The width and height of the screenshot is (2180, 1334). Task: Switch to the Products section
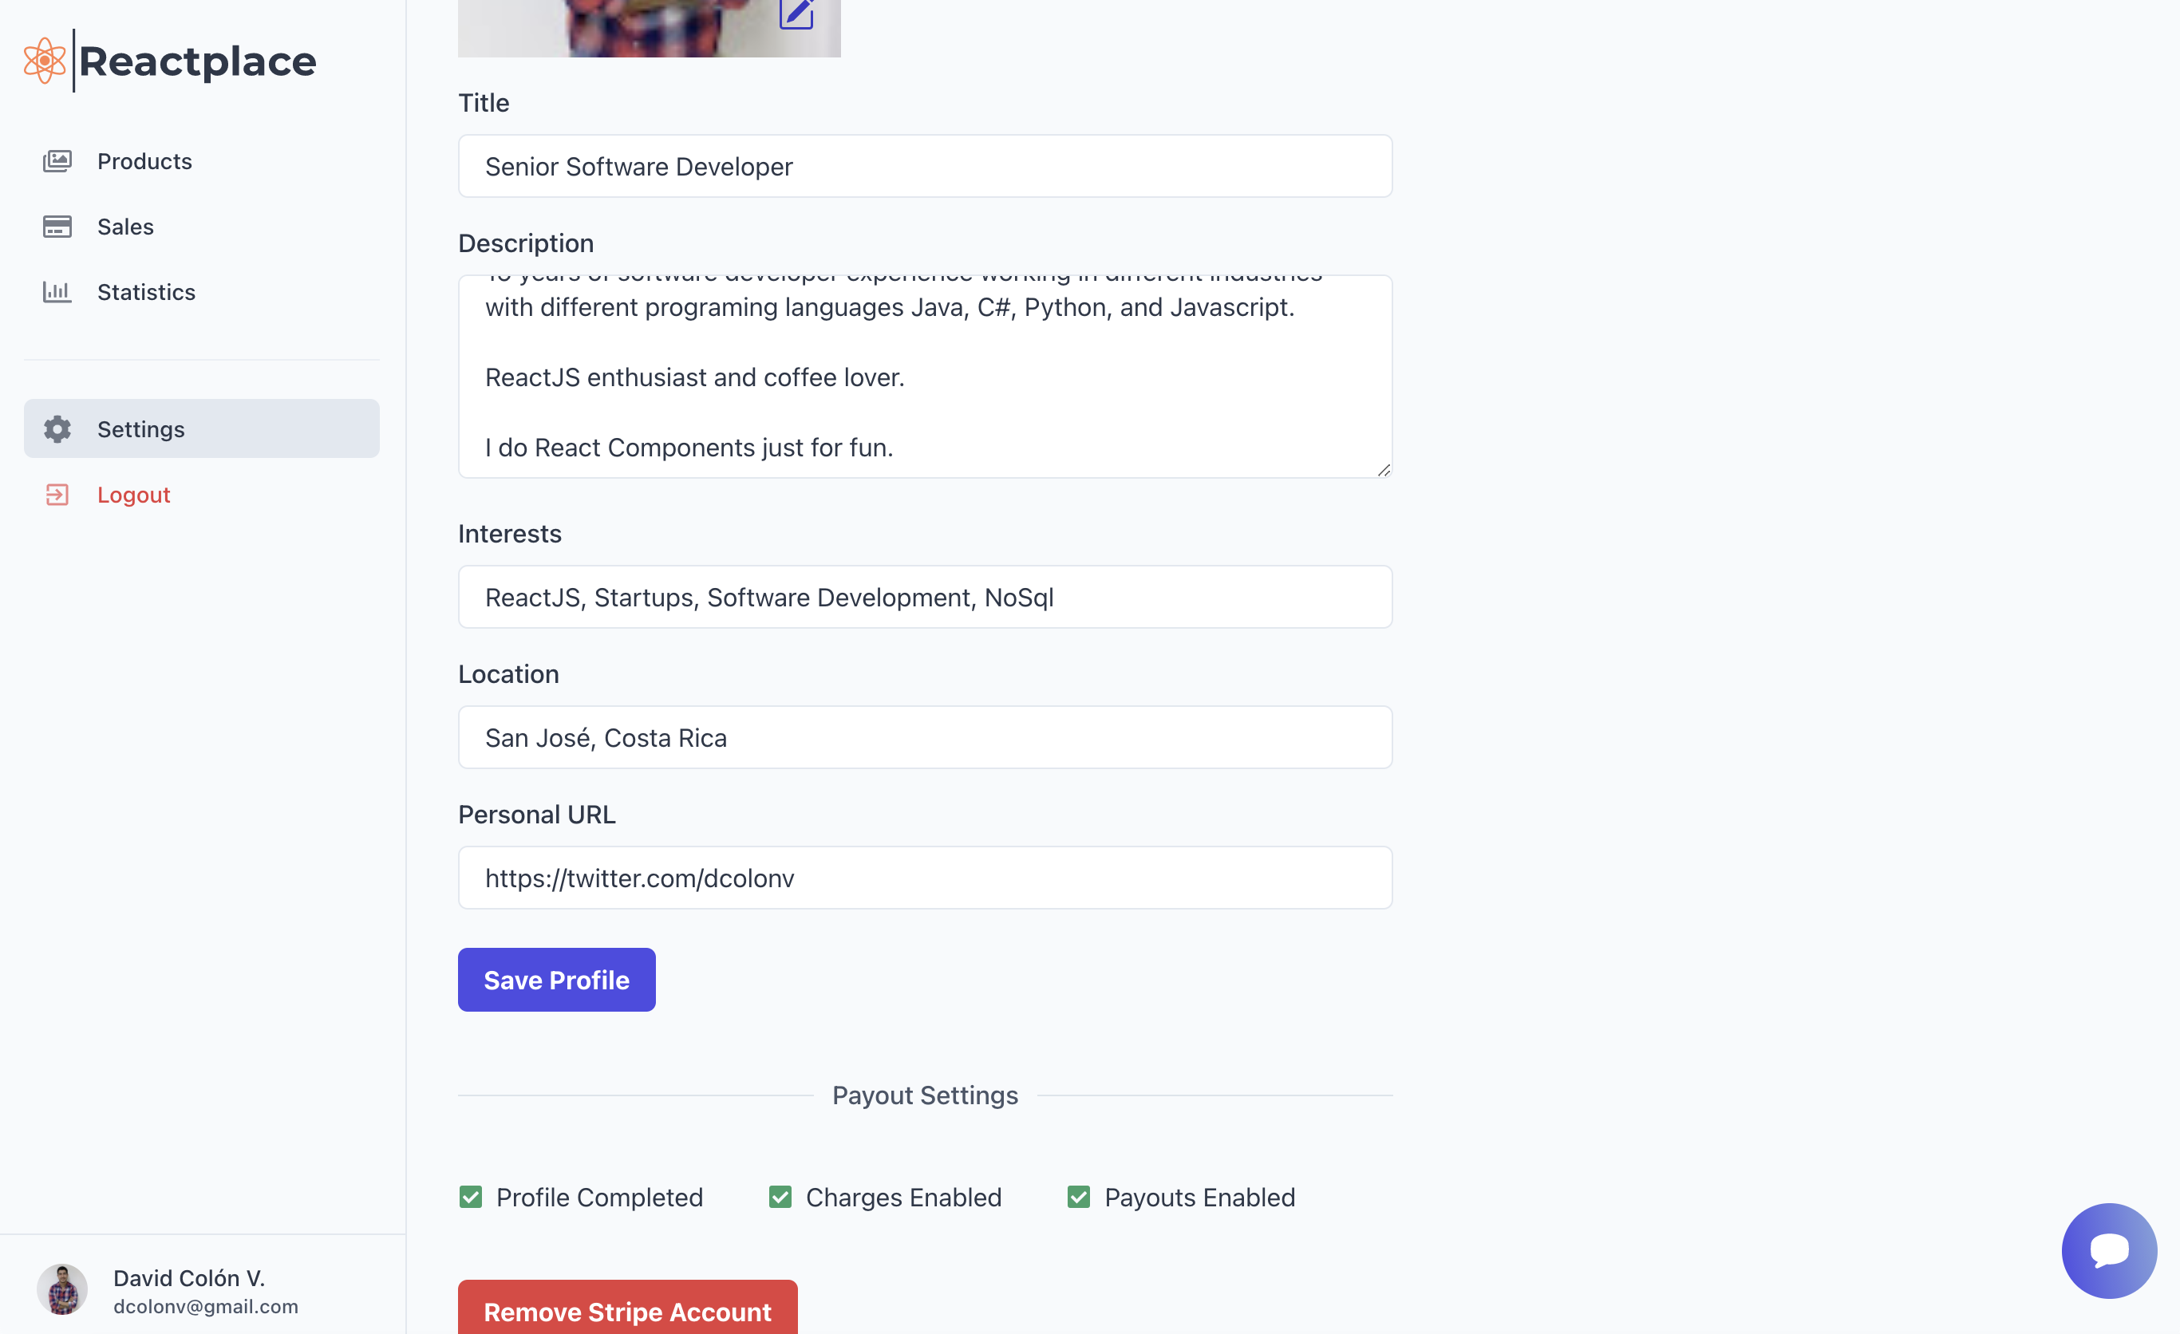(x=144, y=160)
